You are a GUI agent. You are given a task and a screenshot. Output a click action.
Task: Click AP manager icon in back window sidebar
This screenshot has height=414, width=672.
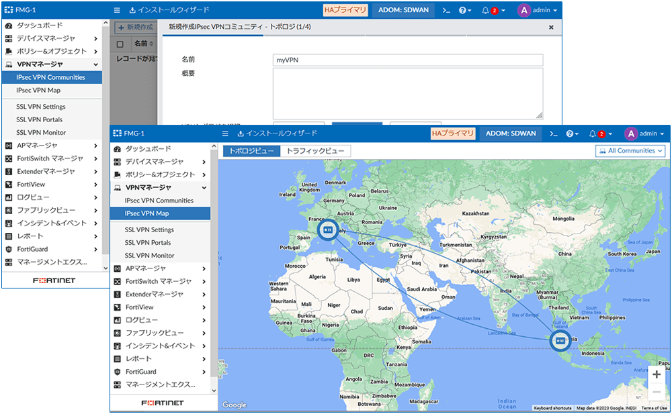pyautogui.click(x=9, y=146)
